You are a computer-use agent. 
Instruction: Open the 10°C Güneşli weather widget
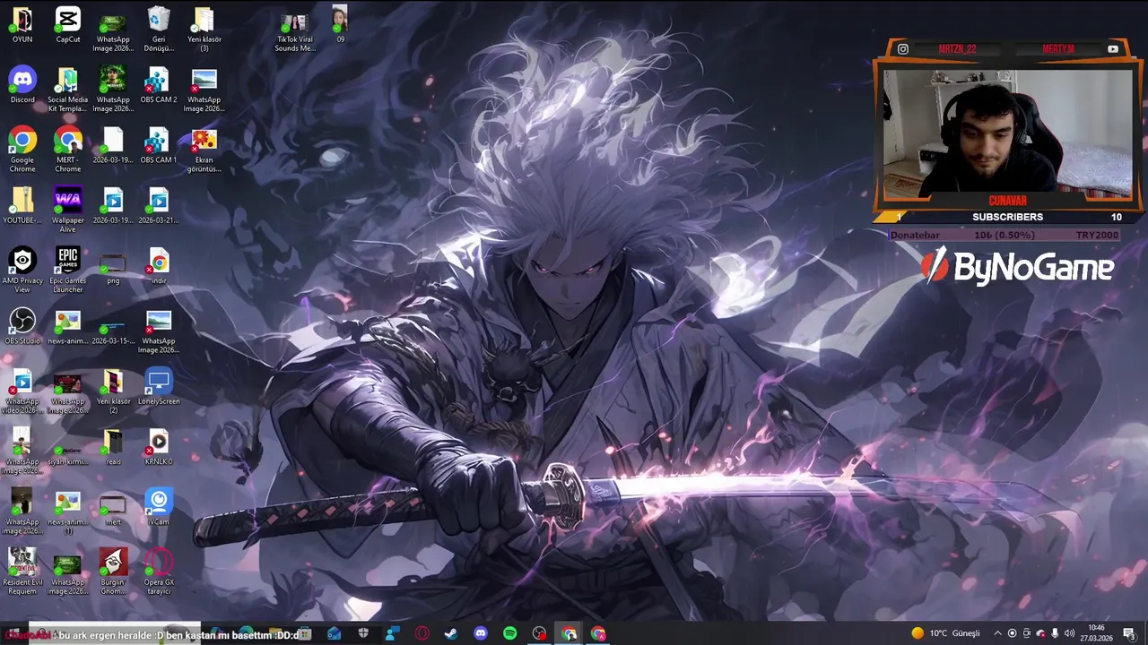(x=946, y=633)
